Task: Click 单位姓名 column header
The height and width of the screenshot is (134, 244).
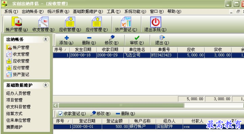Action: tap(137, 50)
